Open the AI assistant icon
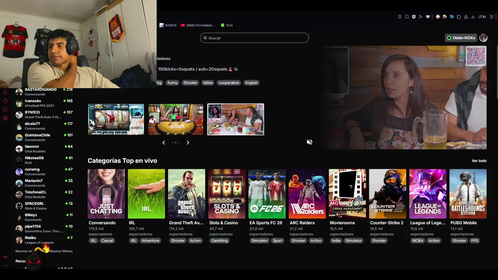Viewport: 498px width, 280px height. (482, 17)
